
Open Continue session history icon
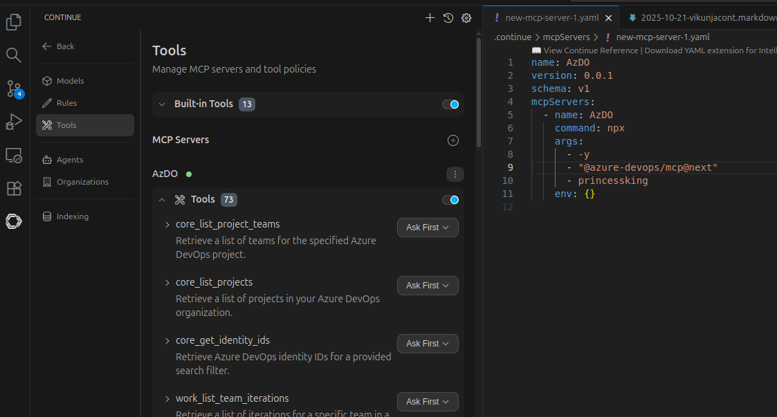pos(448,18)
